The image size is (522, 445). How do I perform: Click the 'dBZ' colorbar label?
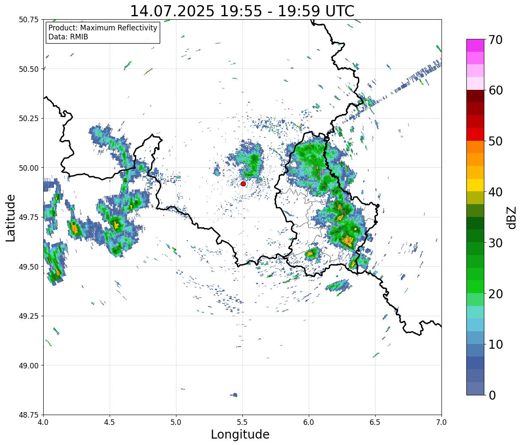tap(512, 217)
